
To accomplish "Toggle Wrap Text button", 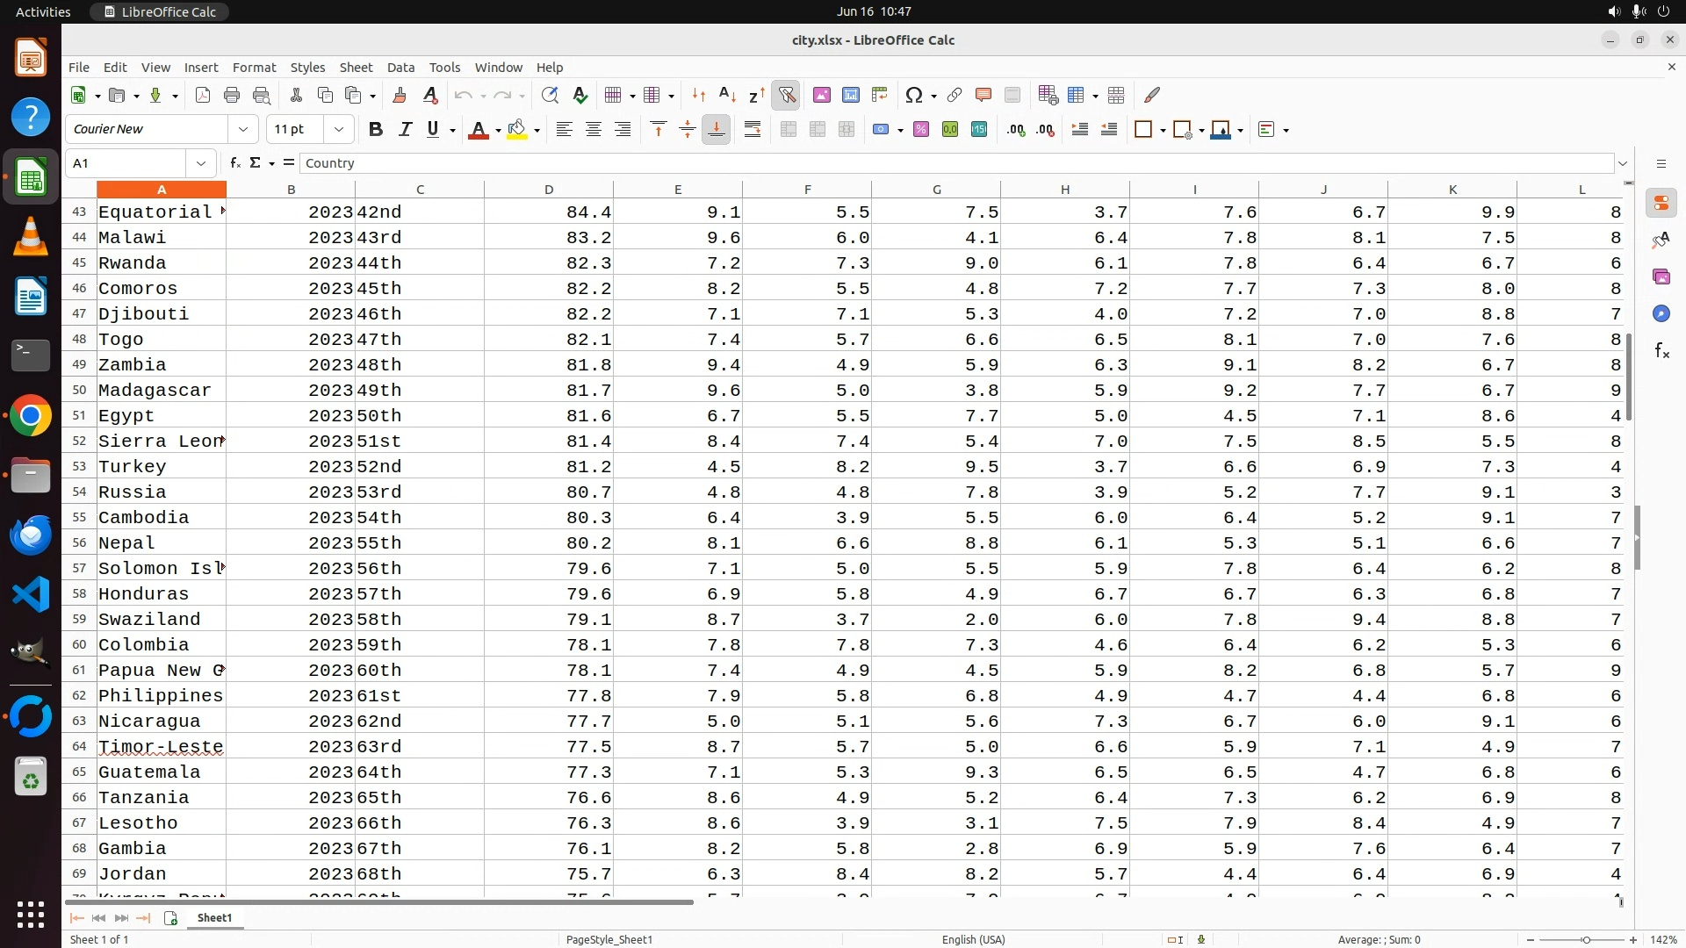I will (x=753, y=130).
